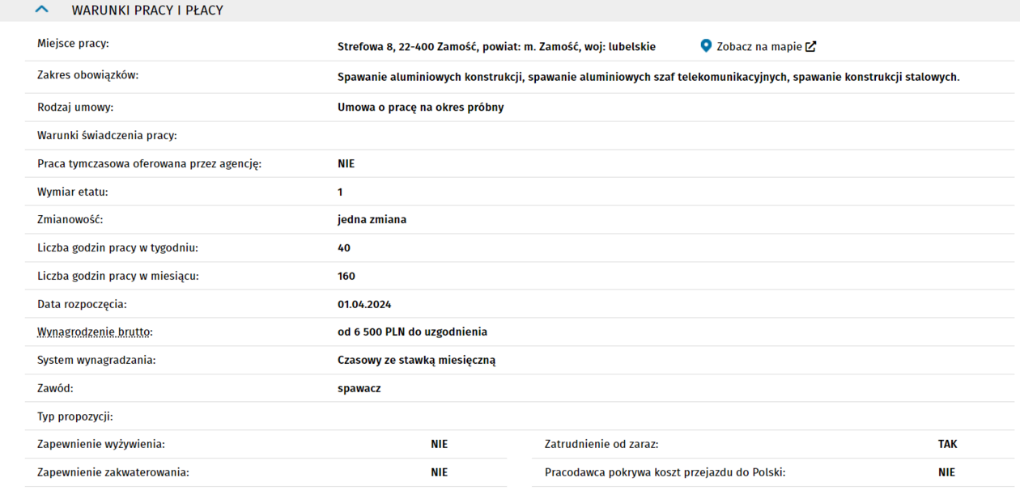
Task: Click the NIE value for koszt przejazdu do Polski
Action: (x=946, y=473)
